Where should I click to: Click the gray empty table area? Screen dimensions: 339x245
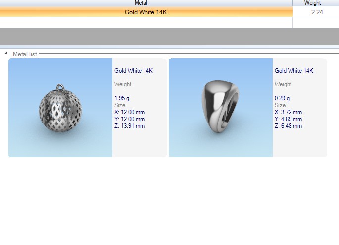pyautogui.click(x=169, y=37)
